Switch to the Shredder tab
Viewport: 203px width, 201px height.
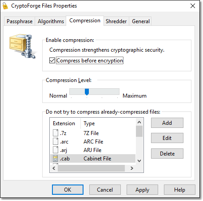116,21
